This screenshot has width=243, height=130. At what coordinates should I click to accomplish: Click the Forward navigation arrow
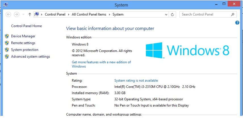(16, 14)
